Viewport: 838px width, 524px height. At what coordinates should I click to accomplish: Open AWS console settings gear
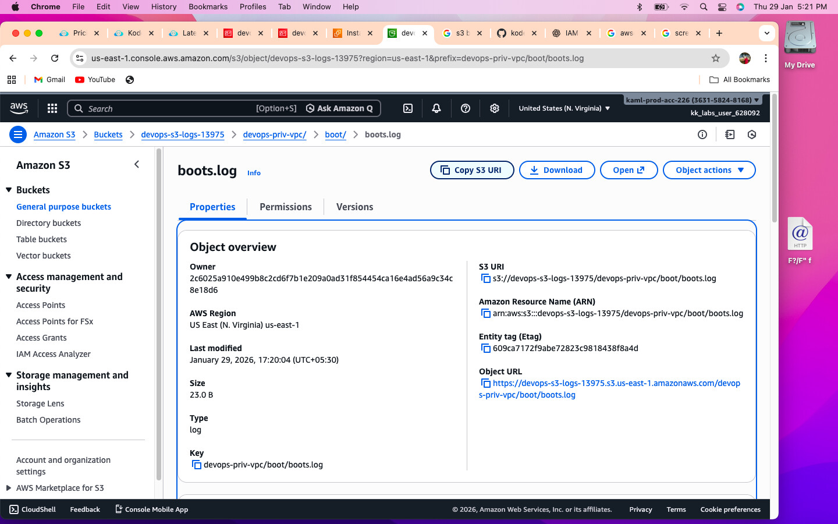495,108
